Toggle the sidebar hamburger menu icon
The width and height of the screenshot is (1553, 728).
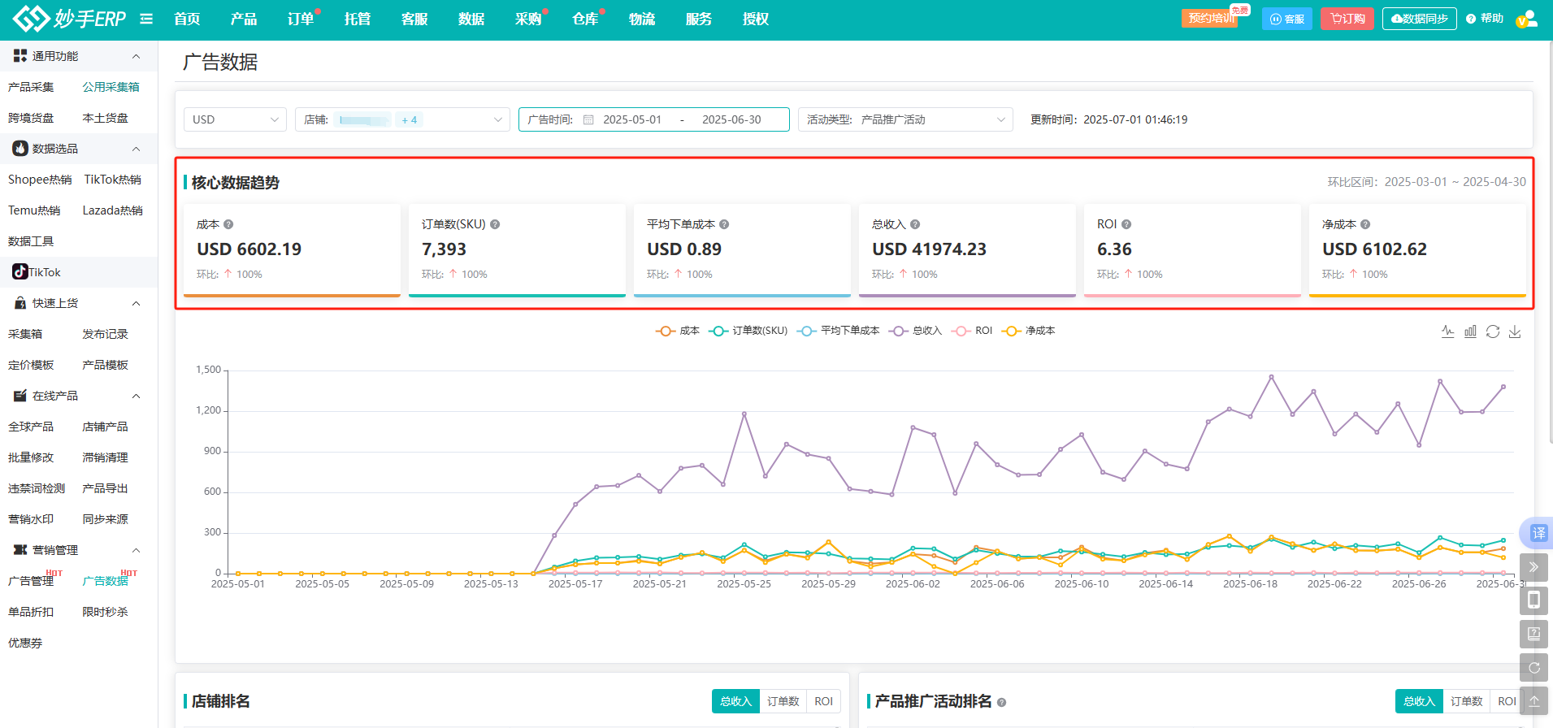pos(146,19)
